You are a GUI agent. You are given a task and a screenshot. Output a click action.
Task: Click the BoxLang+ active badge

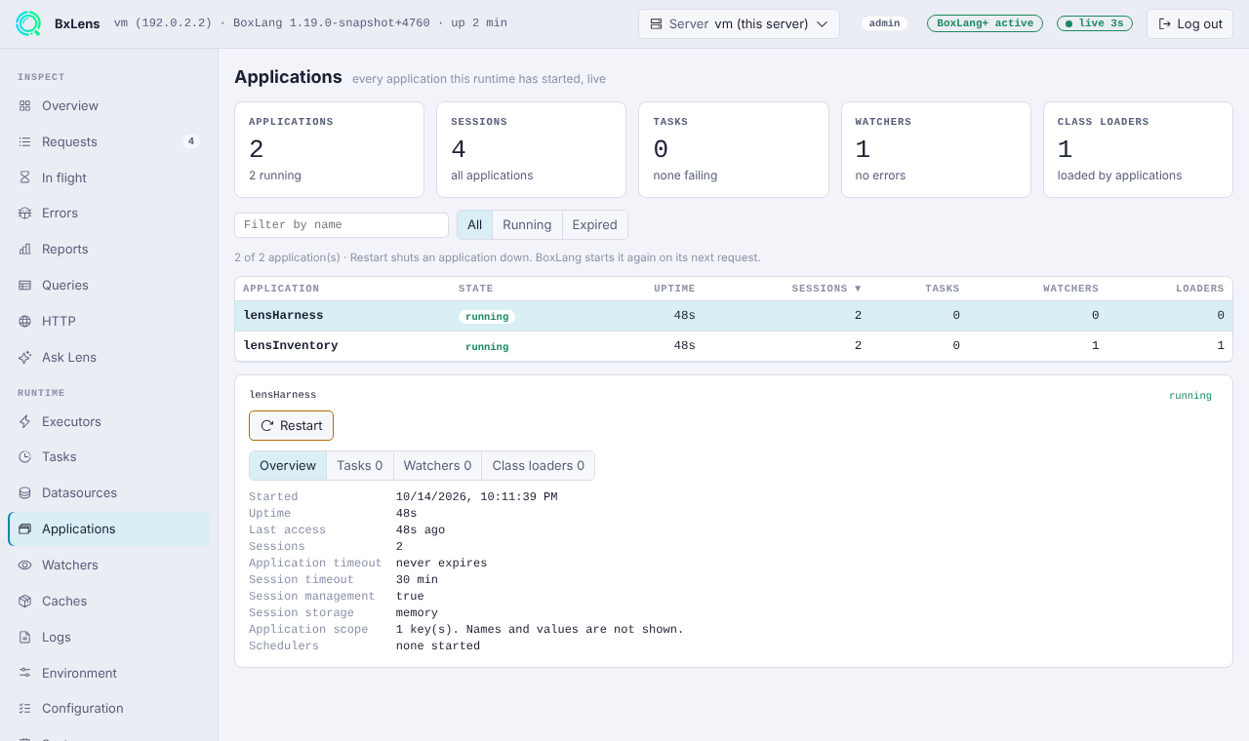point(985,23)
